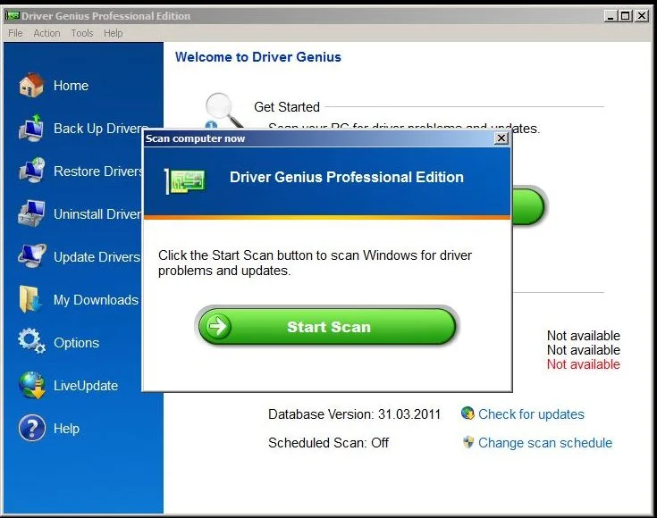Click the red Not available status
The image size is (657, 518).
[583, 364]
